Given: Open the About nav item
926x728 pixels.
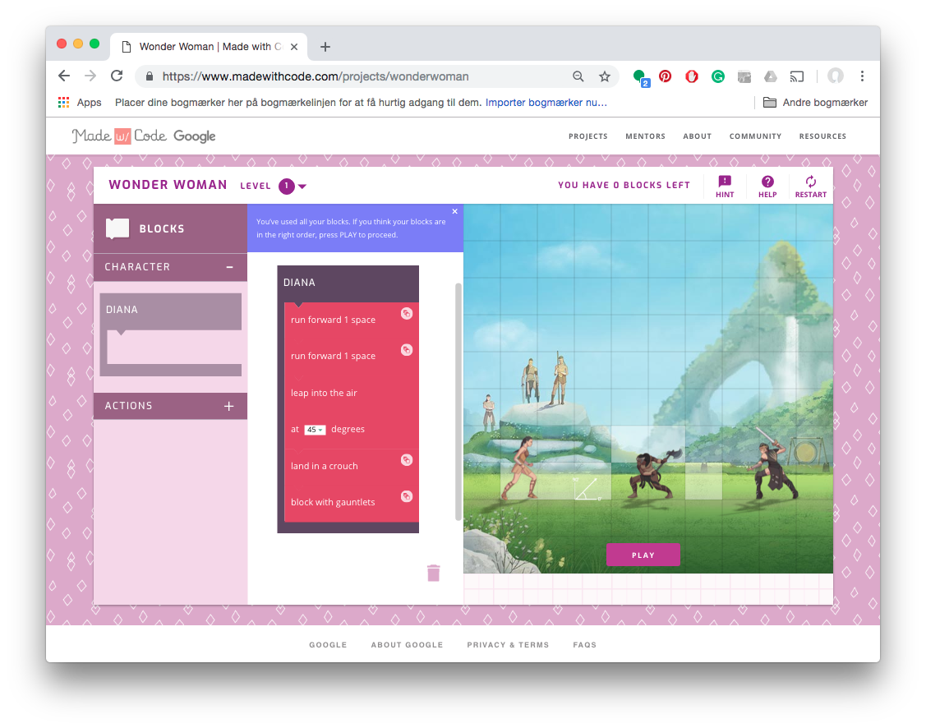Looking at the screenshot, I should (698, 136).
